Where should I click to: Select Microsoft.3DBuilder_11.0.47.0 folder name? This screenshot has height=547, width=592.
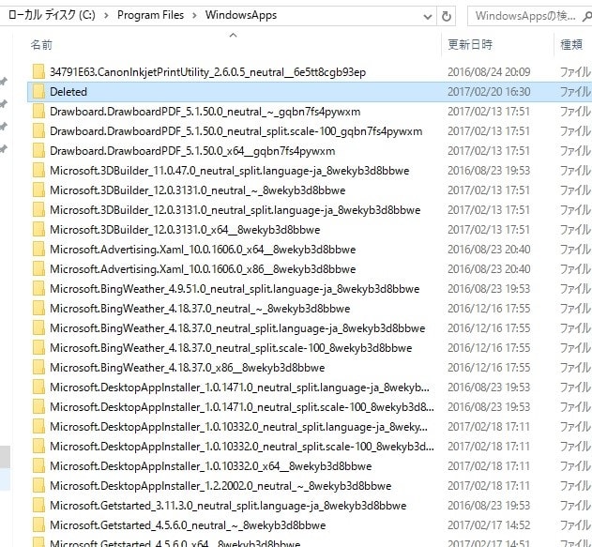click(230, 170)
